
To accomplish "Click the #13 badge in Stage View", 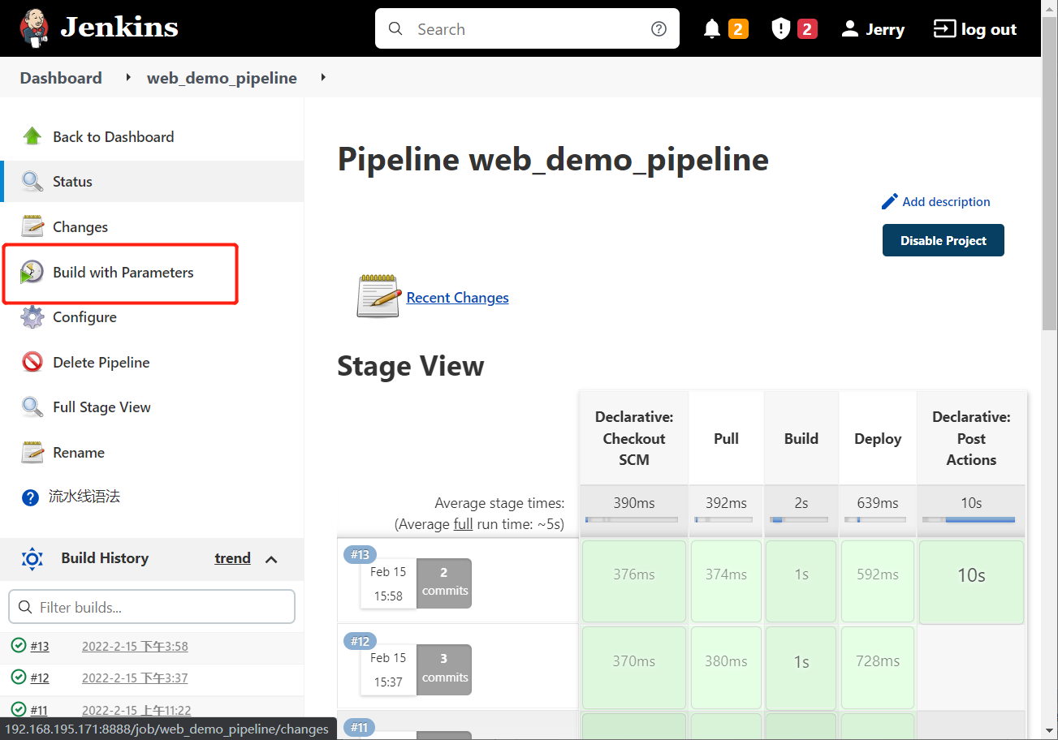I will click(x=360, y=555).
